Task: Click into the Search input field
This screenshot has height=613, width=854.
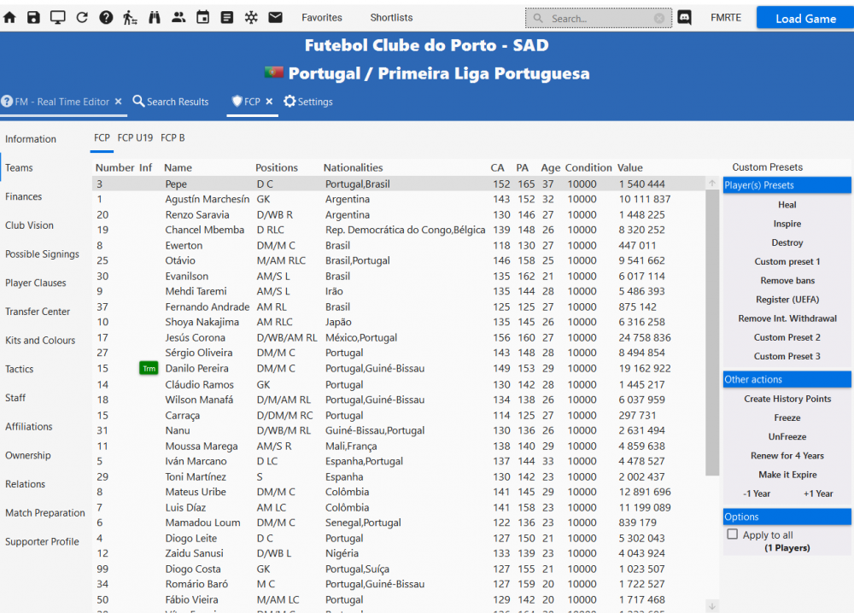Action: tap(600, 19)
